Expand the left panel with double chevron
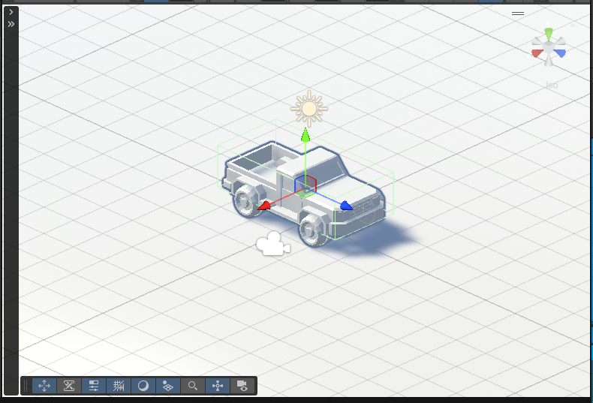The width and height of the screenshot is (593, 403). (11, 24)
